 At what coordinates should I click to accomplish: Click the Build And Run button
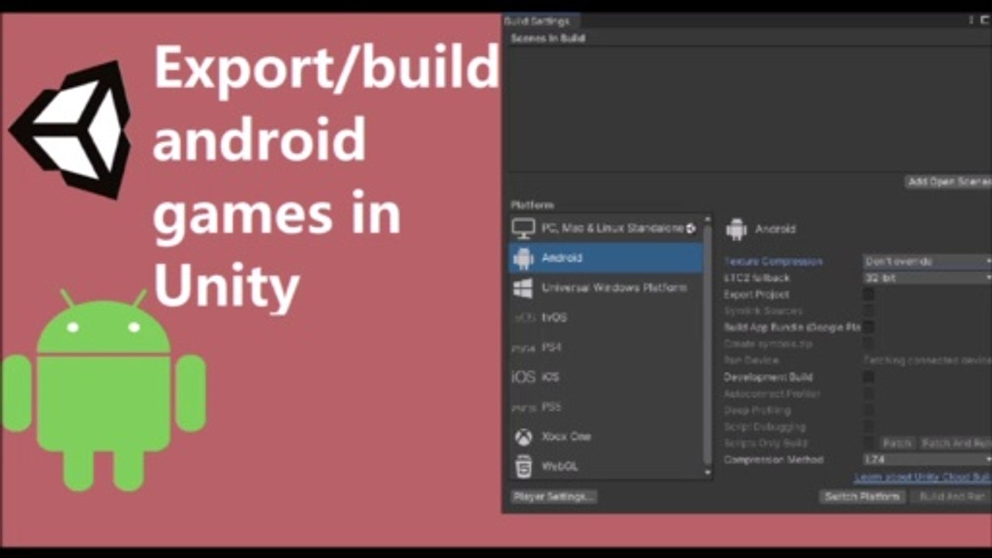pyautogui.click(x=951, y=497)
